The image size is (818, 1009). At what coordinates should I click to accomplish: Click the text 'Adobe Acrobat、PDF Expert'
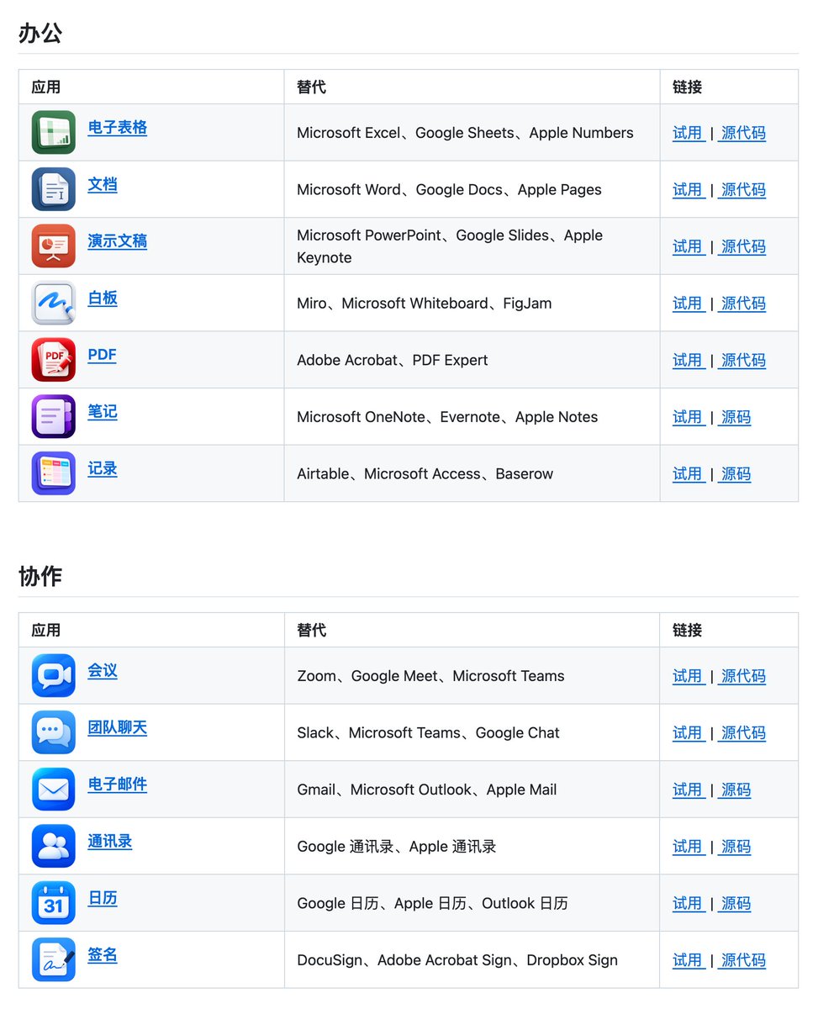coord(393,360)
